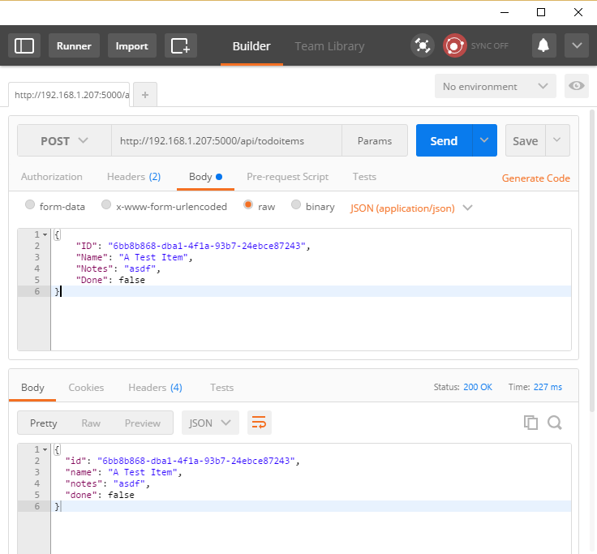Click the environment quick look eye icon
The width and height of the screenshot is (597, 554).
pyautogui.click(x=577, y=86)
